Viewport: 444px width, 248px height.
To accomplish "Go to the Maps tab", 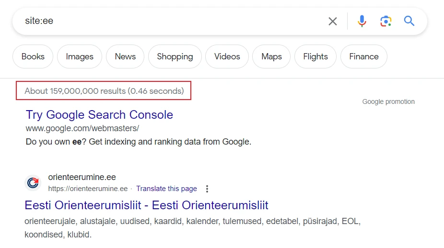I will 271,56.
